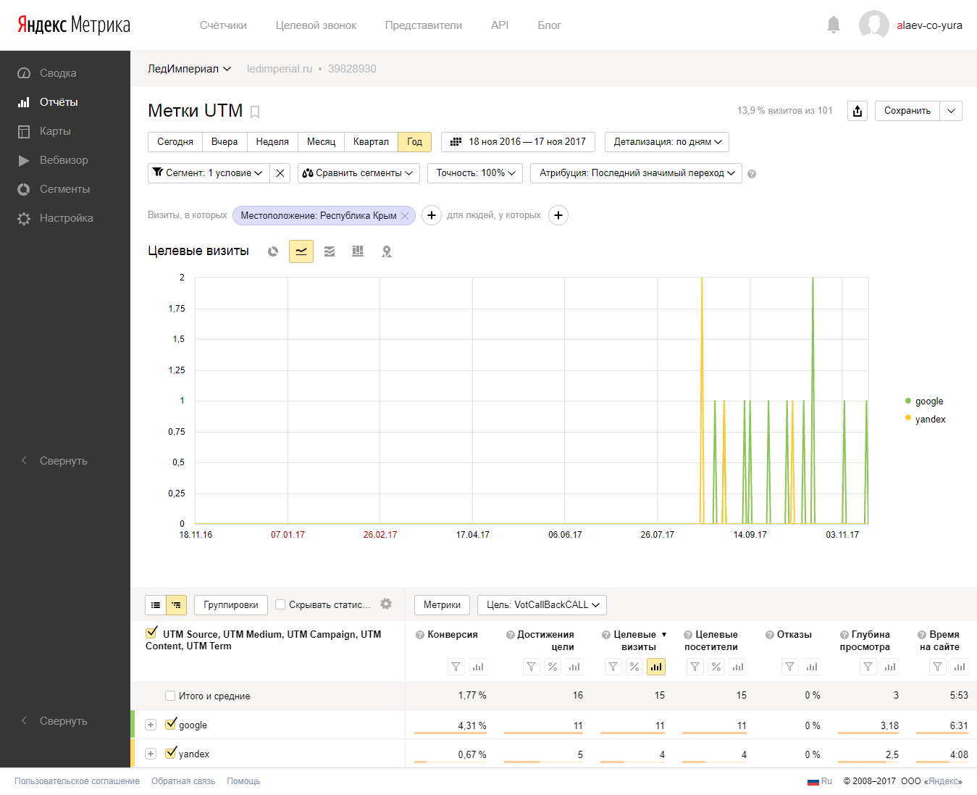The height and width of the screenshot is (795, 977).
Task: Bookmark the Метки UTM report
Action: [255, 112]
